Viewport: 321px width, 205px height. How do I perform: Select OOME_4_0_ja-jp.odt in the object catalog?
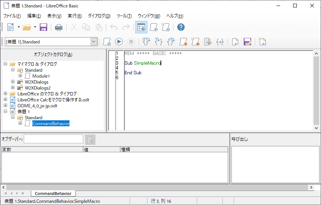(x=37, y=106)
